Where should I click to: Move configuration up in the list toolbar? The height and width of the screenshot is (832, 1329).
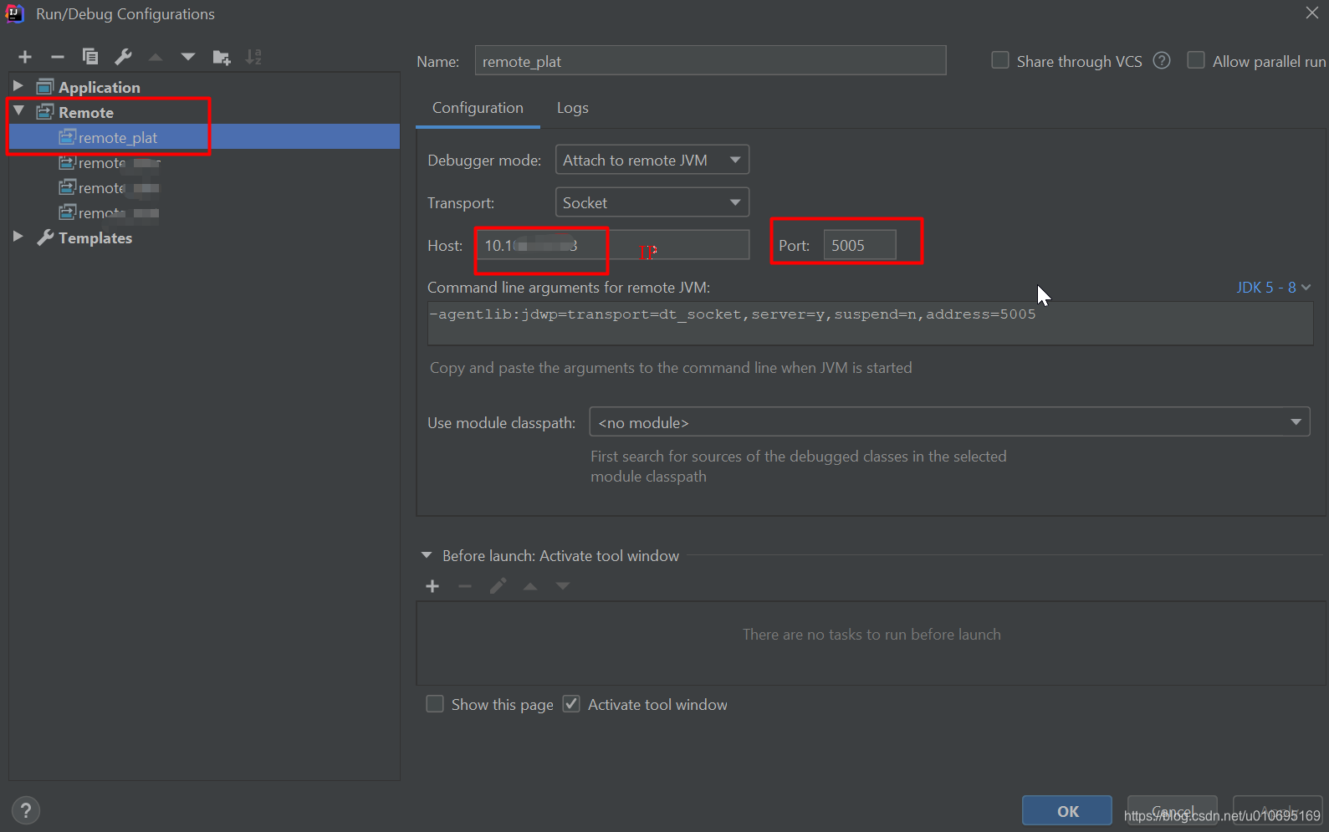(156, 57)
